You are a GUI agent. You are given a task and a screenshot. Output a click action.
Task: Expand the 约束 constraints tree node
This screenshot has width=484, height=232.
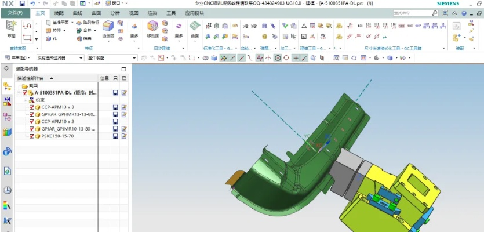pos(25,100)
